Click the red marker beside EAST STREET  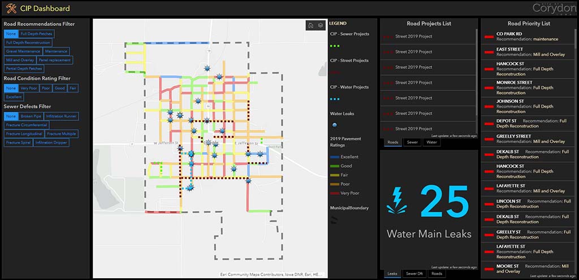click(x=489, y=52)
